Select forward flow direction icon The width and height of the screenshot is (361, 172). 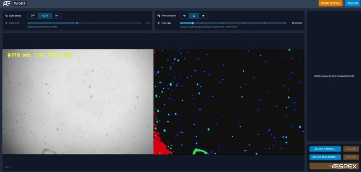click(203, 16)
